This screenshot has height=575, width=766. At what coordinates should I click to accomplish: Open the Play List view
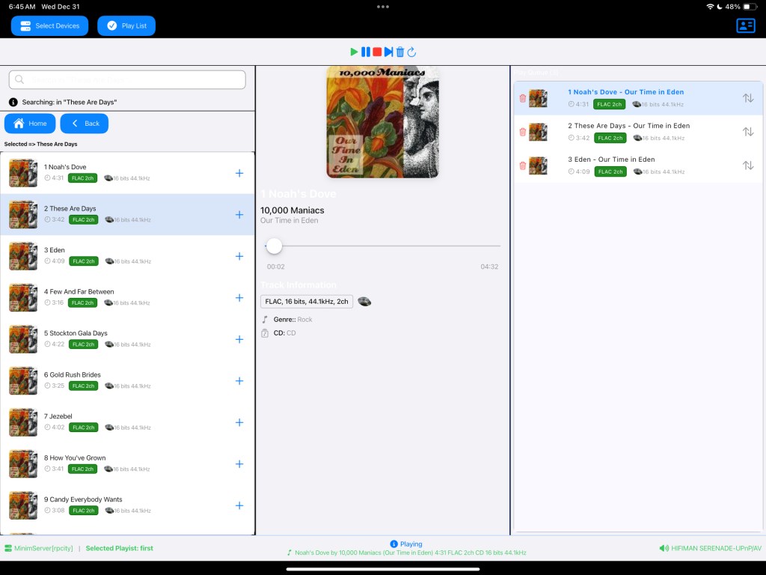(x=126, y=25)
